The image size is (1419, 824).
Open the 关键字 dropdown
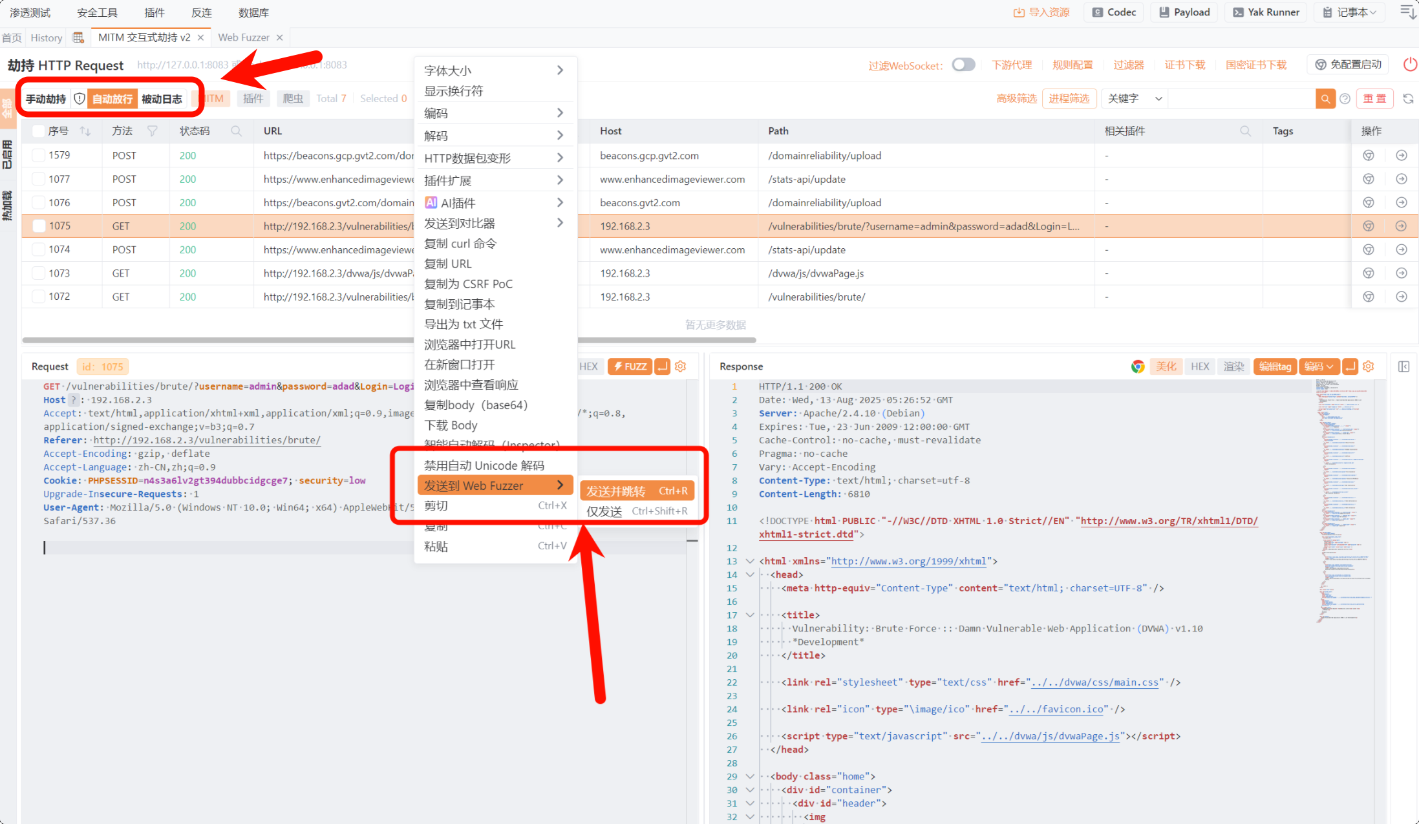click(x=1135, y=99)
